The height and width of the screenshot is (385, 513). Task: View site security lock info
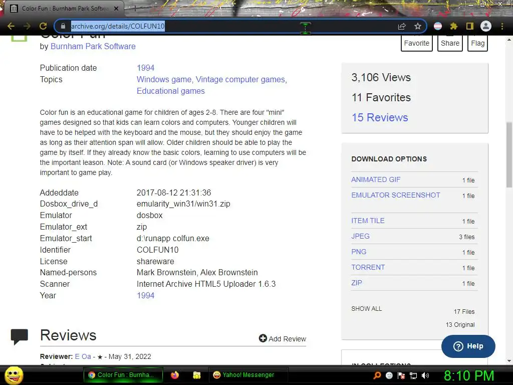tap(63, 26)
